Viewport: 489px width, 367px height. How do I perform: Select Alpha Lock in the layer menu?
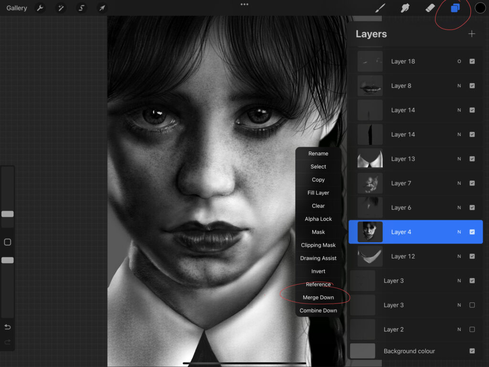(318, 219)
